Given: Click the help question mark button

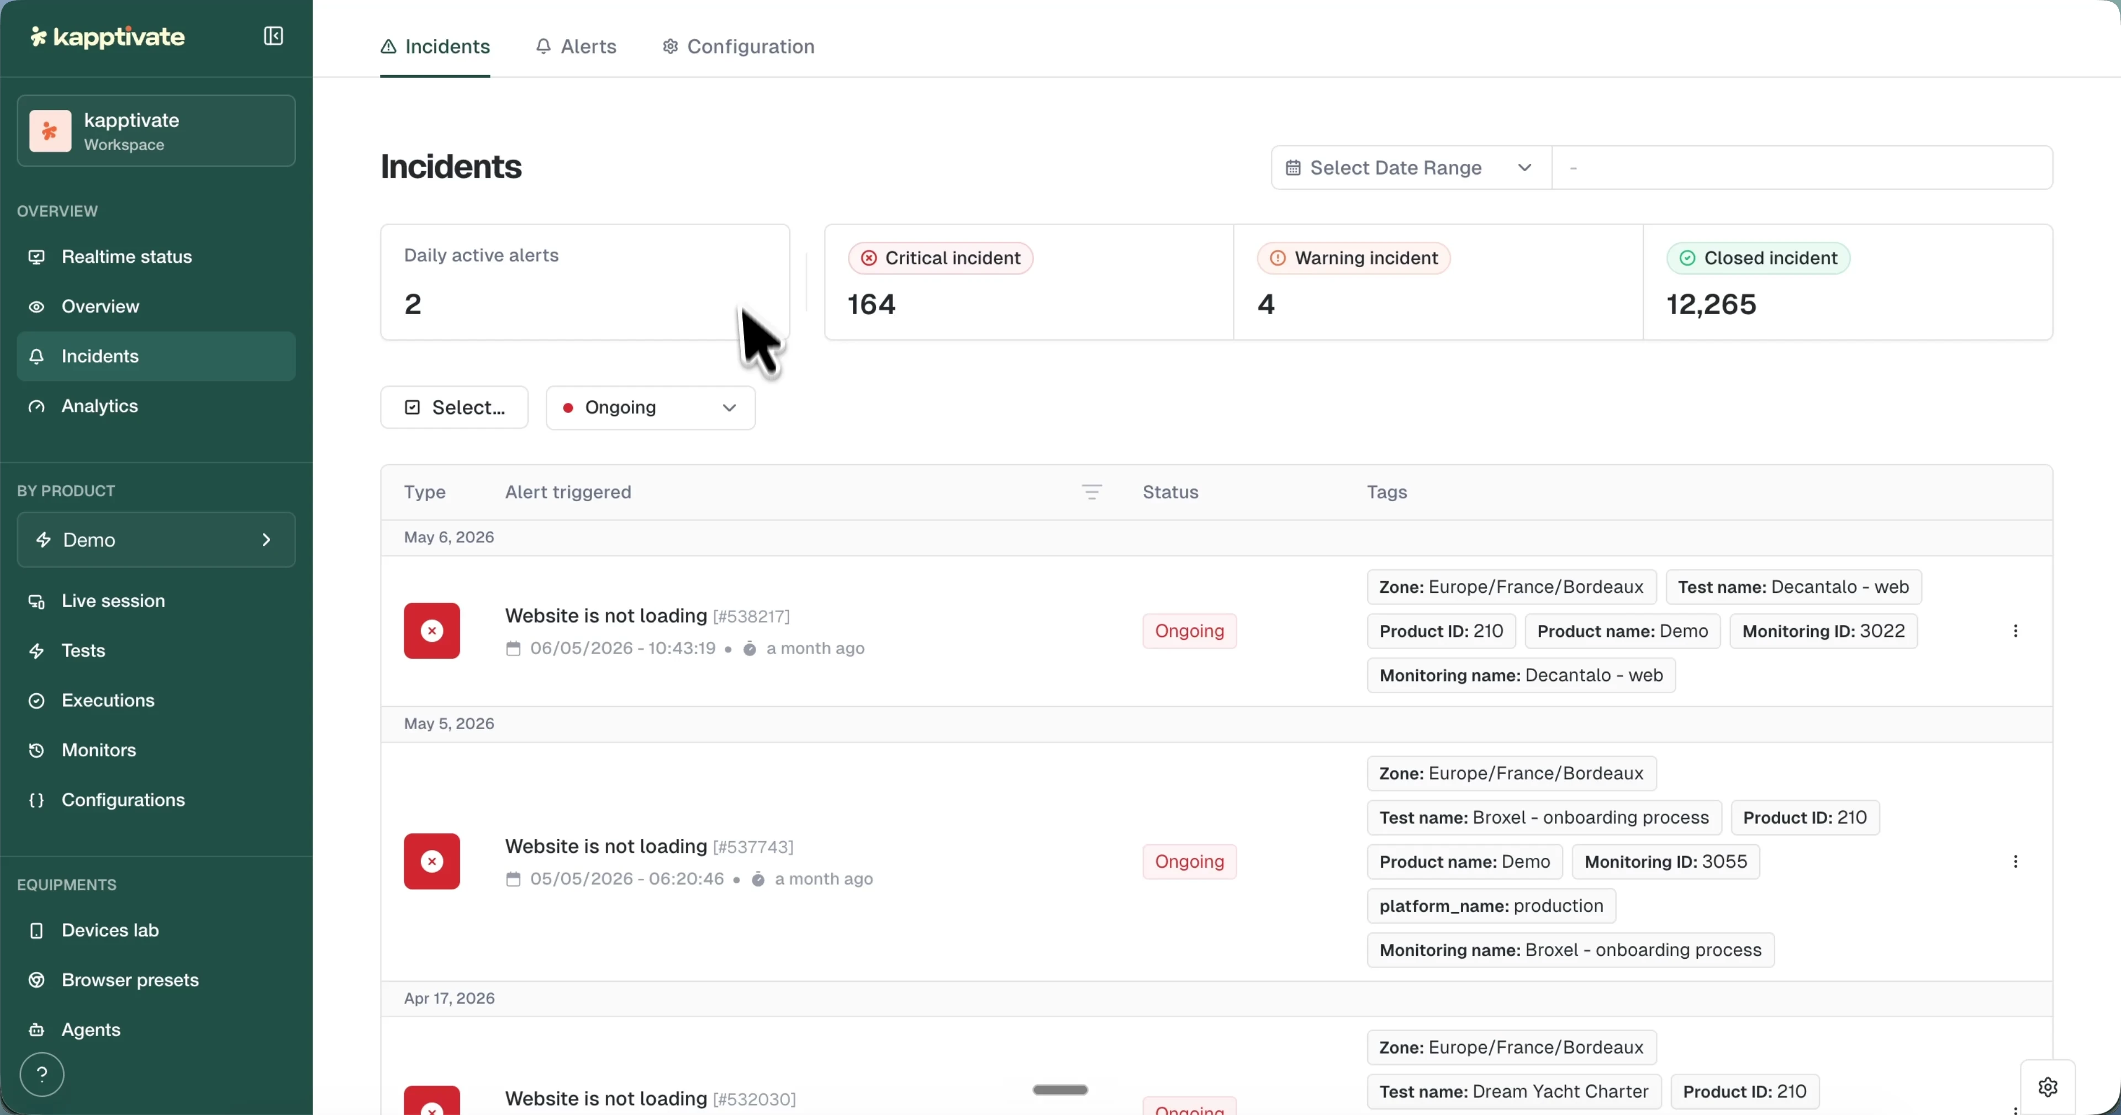Looking at the screenshot, I should (42, 1075).
